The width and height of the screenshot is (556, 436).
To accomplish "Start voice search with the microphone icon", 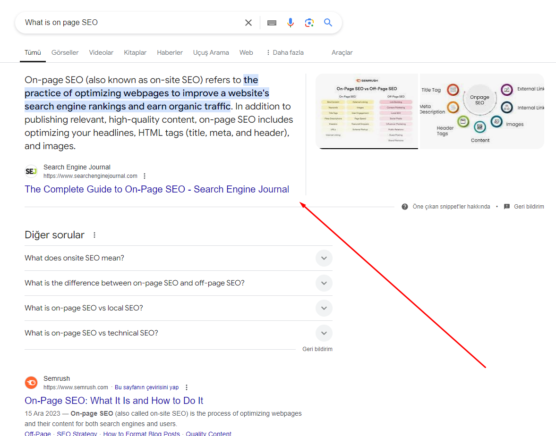I will coord(291,23).
